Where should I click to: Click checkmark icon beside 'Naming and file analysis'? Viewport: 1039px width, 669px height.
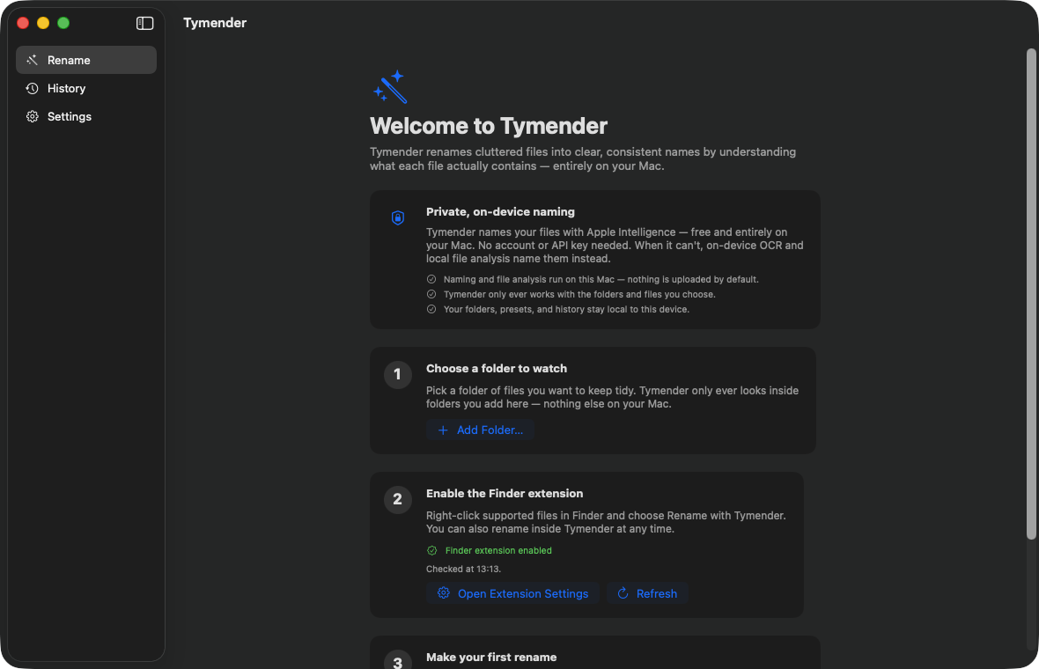[431, 280]
